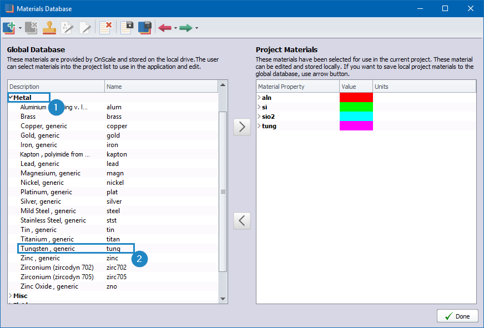Click the Add new material icon

click(9, 28)
